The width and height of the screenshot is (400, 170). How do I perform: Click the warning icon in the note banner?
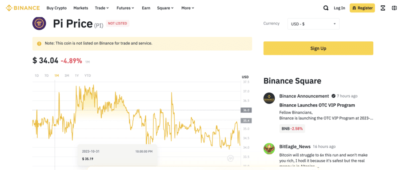(x=39, y=43)
